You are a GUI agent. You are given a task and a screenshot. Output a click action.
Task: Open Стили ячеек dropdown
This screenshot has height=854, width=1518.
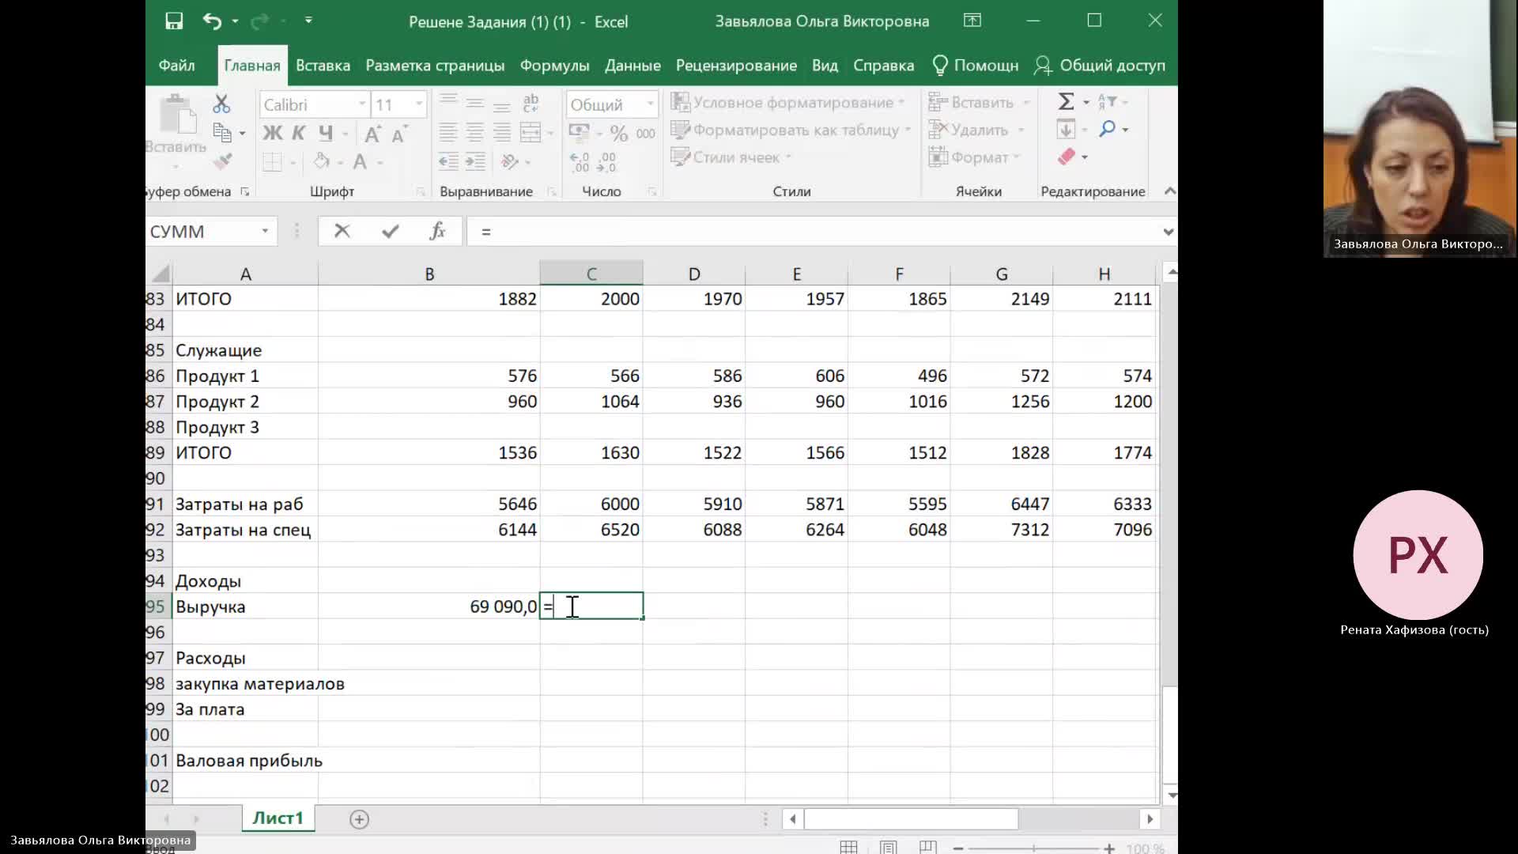coord(731,157)
